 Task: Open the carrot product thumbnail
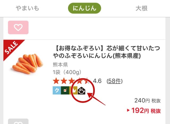(28, 64)
